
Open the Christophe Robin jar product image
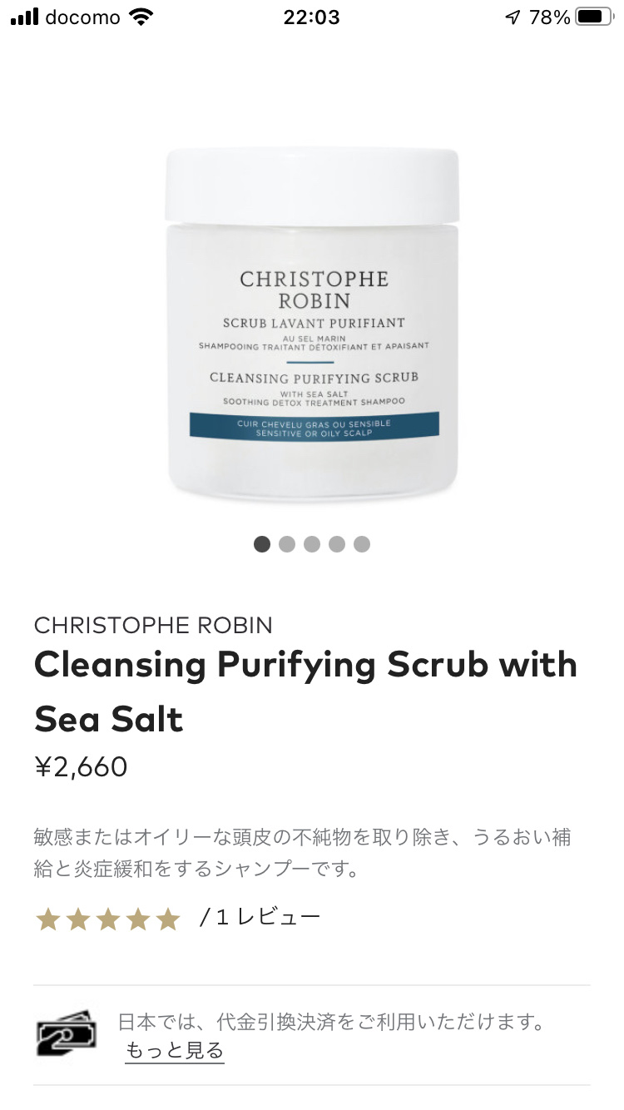(312, 325)
